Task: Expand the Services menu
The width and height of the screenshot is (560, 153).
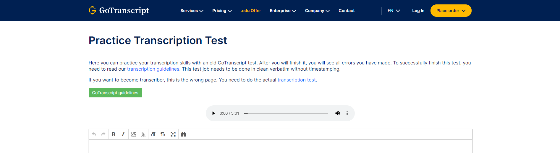Action: click(x=192, y=11)
